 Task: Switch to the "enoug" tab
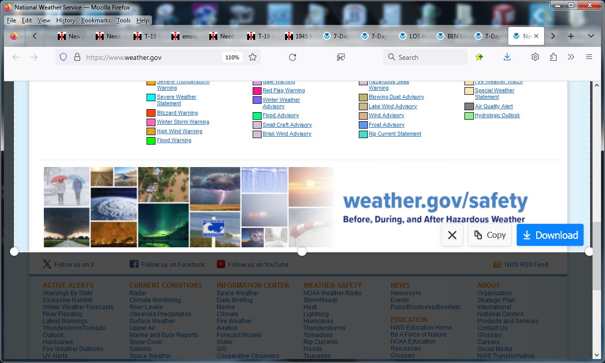pyautogui.click(x=185, y=36)
